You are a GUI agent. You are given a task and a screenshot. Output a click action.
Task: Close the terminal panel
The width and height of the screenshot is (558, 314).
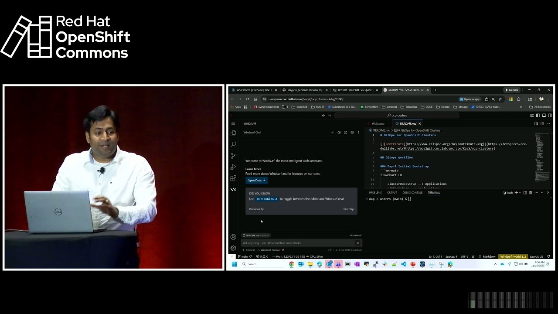click(548, 192)
